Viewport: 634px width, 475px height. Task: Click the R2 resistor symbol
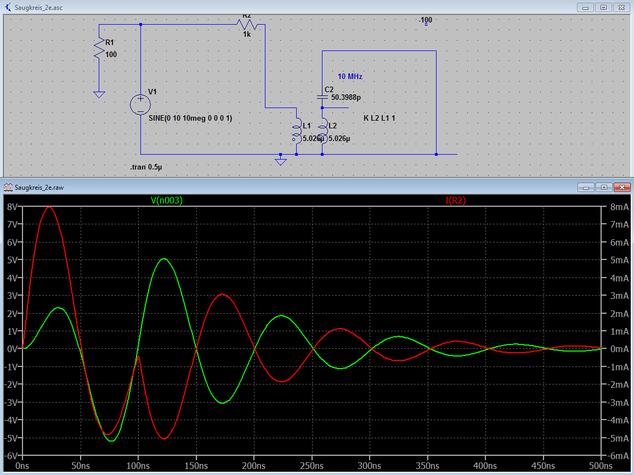pyautogui.click(x=247, y=25)
